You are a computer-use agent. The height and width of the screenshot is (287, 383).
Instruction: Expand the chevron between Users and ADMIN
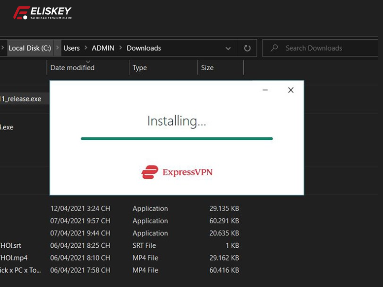pyautogui.click(x=86, y=48)
